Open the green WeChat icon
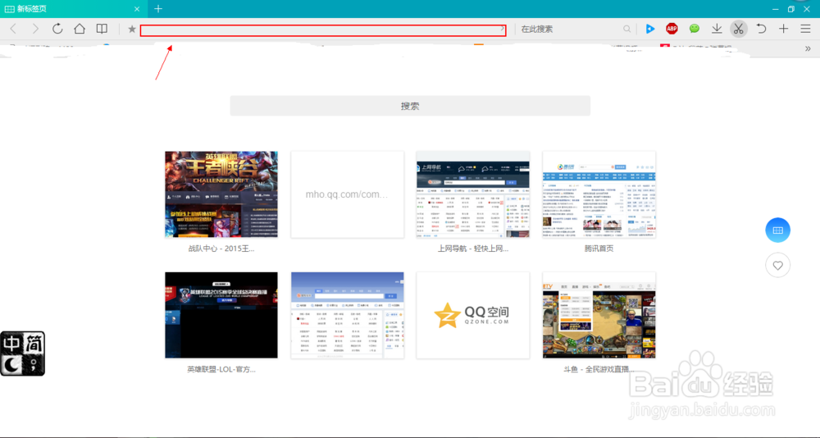The image size is (820, 438). (695, 29)
